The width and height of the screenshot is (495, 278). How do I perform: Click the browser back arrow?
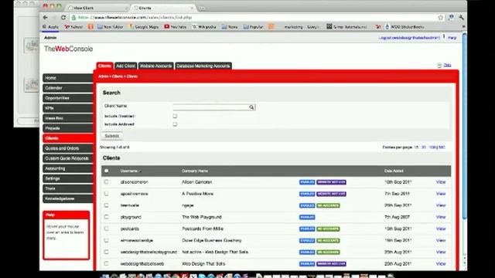tap(46, 17)
